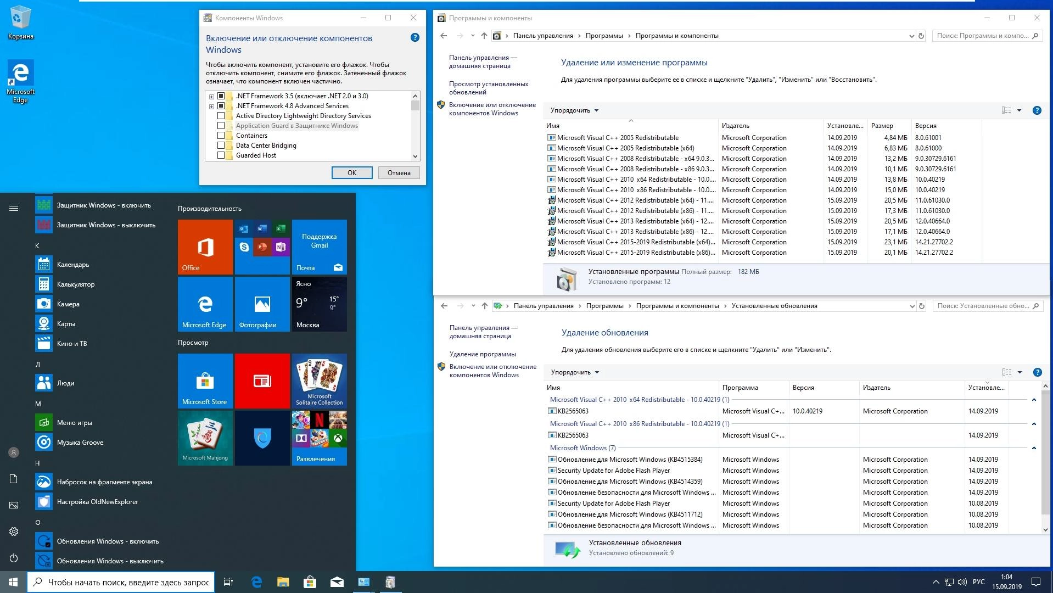Open the Mail (Почта) tile
The image size is (1053, 593).
[320, 247]
